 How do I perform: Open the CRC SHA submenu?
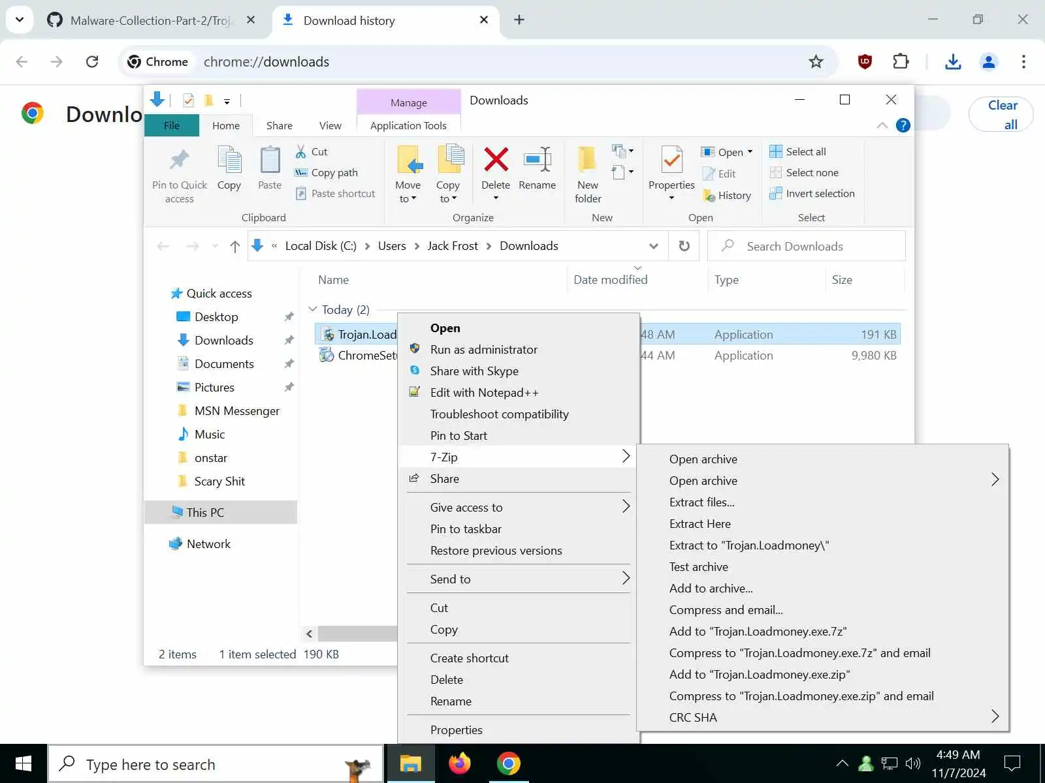(822, 717)
